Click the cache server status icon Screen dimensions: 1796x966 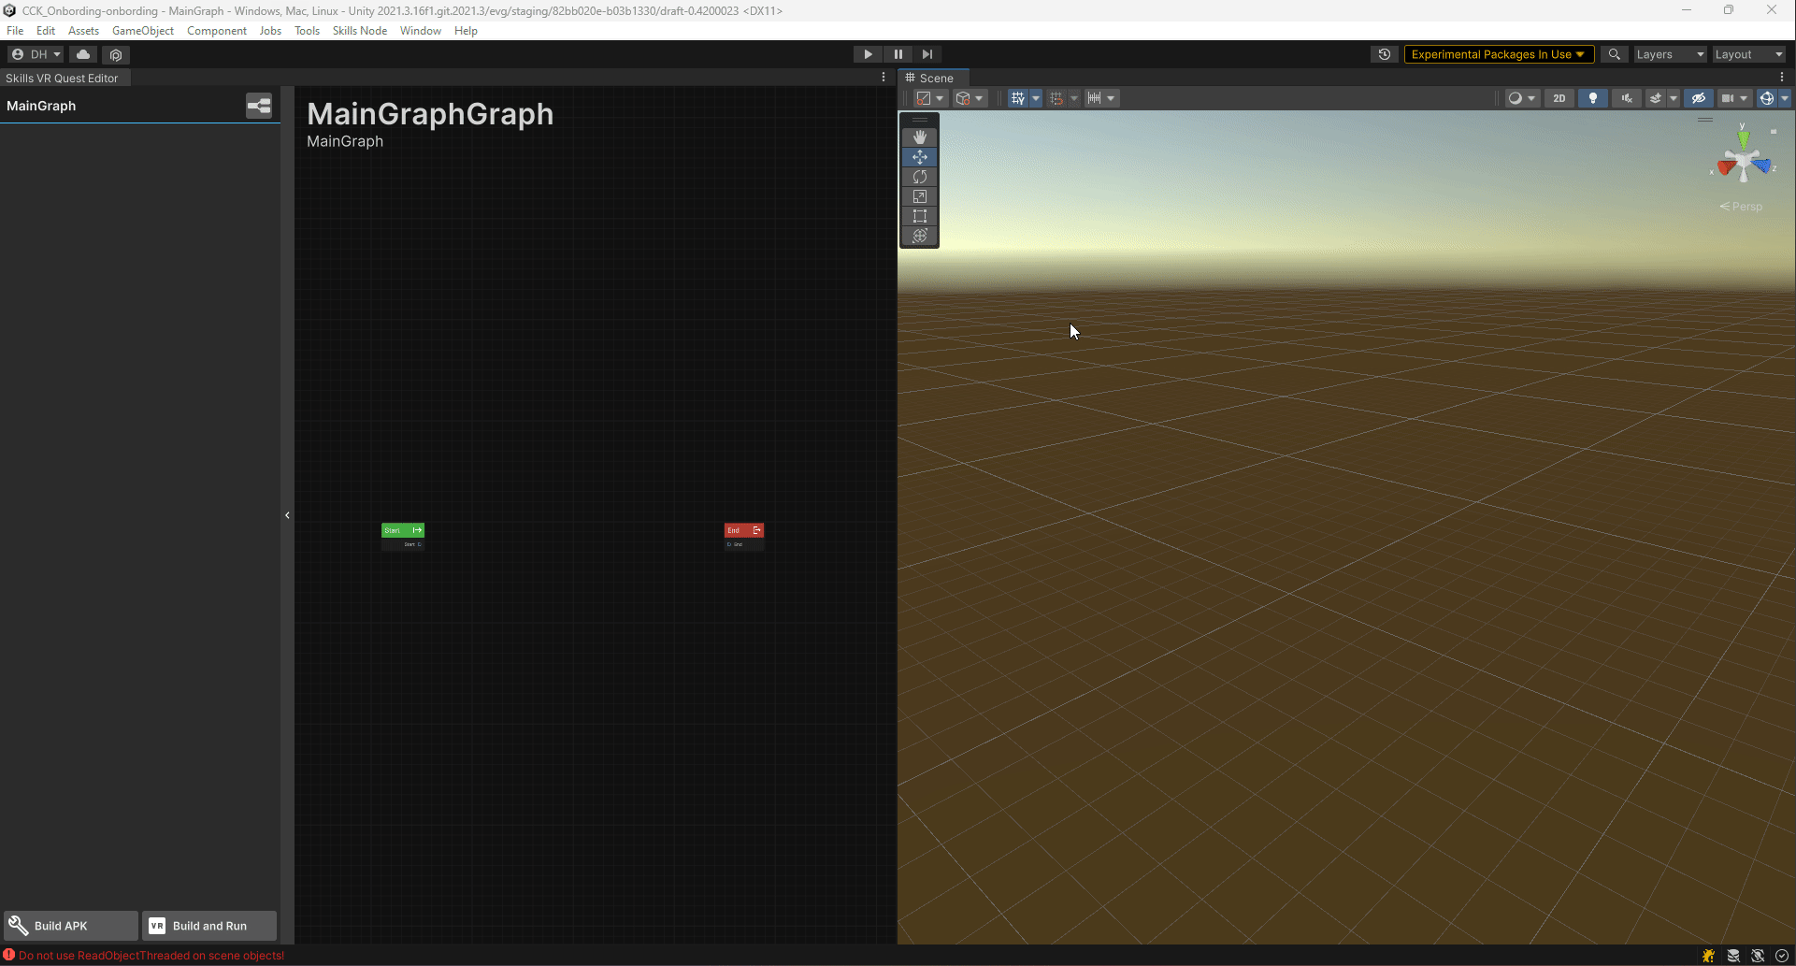[1733, 956]
